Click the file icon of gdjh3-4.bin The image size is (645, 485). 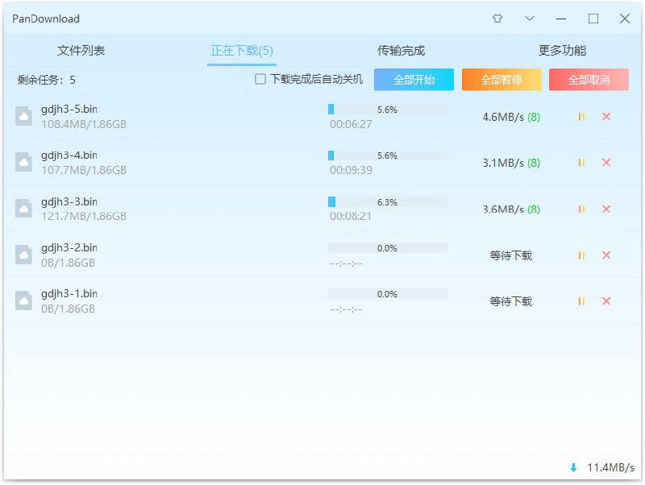23,162
